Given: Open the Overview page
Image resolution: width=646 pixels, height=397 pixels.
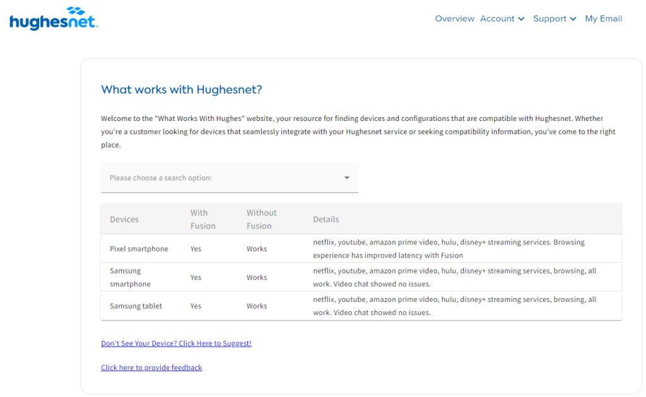Looking at the screenshot, I should tap(454, 19).
